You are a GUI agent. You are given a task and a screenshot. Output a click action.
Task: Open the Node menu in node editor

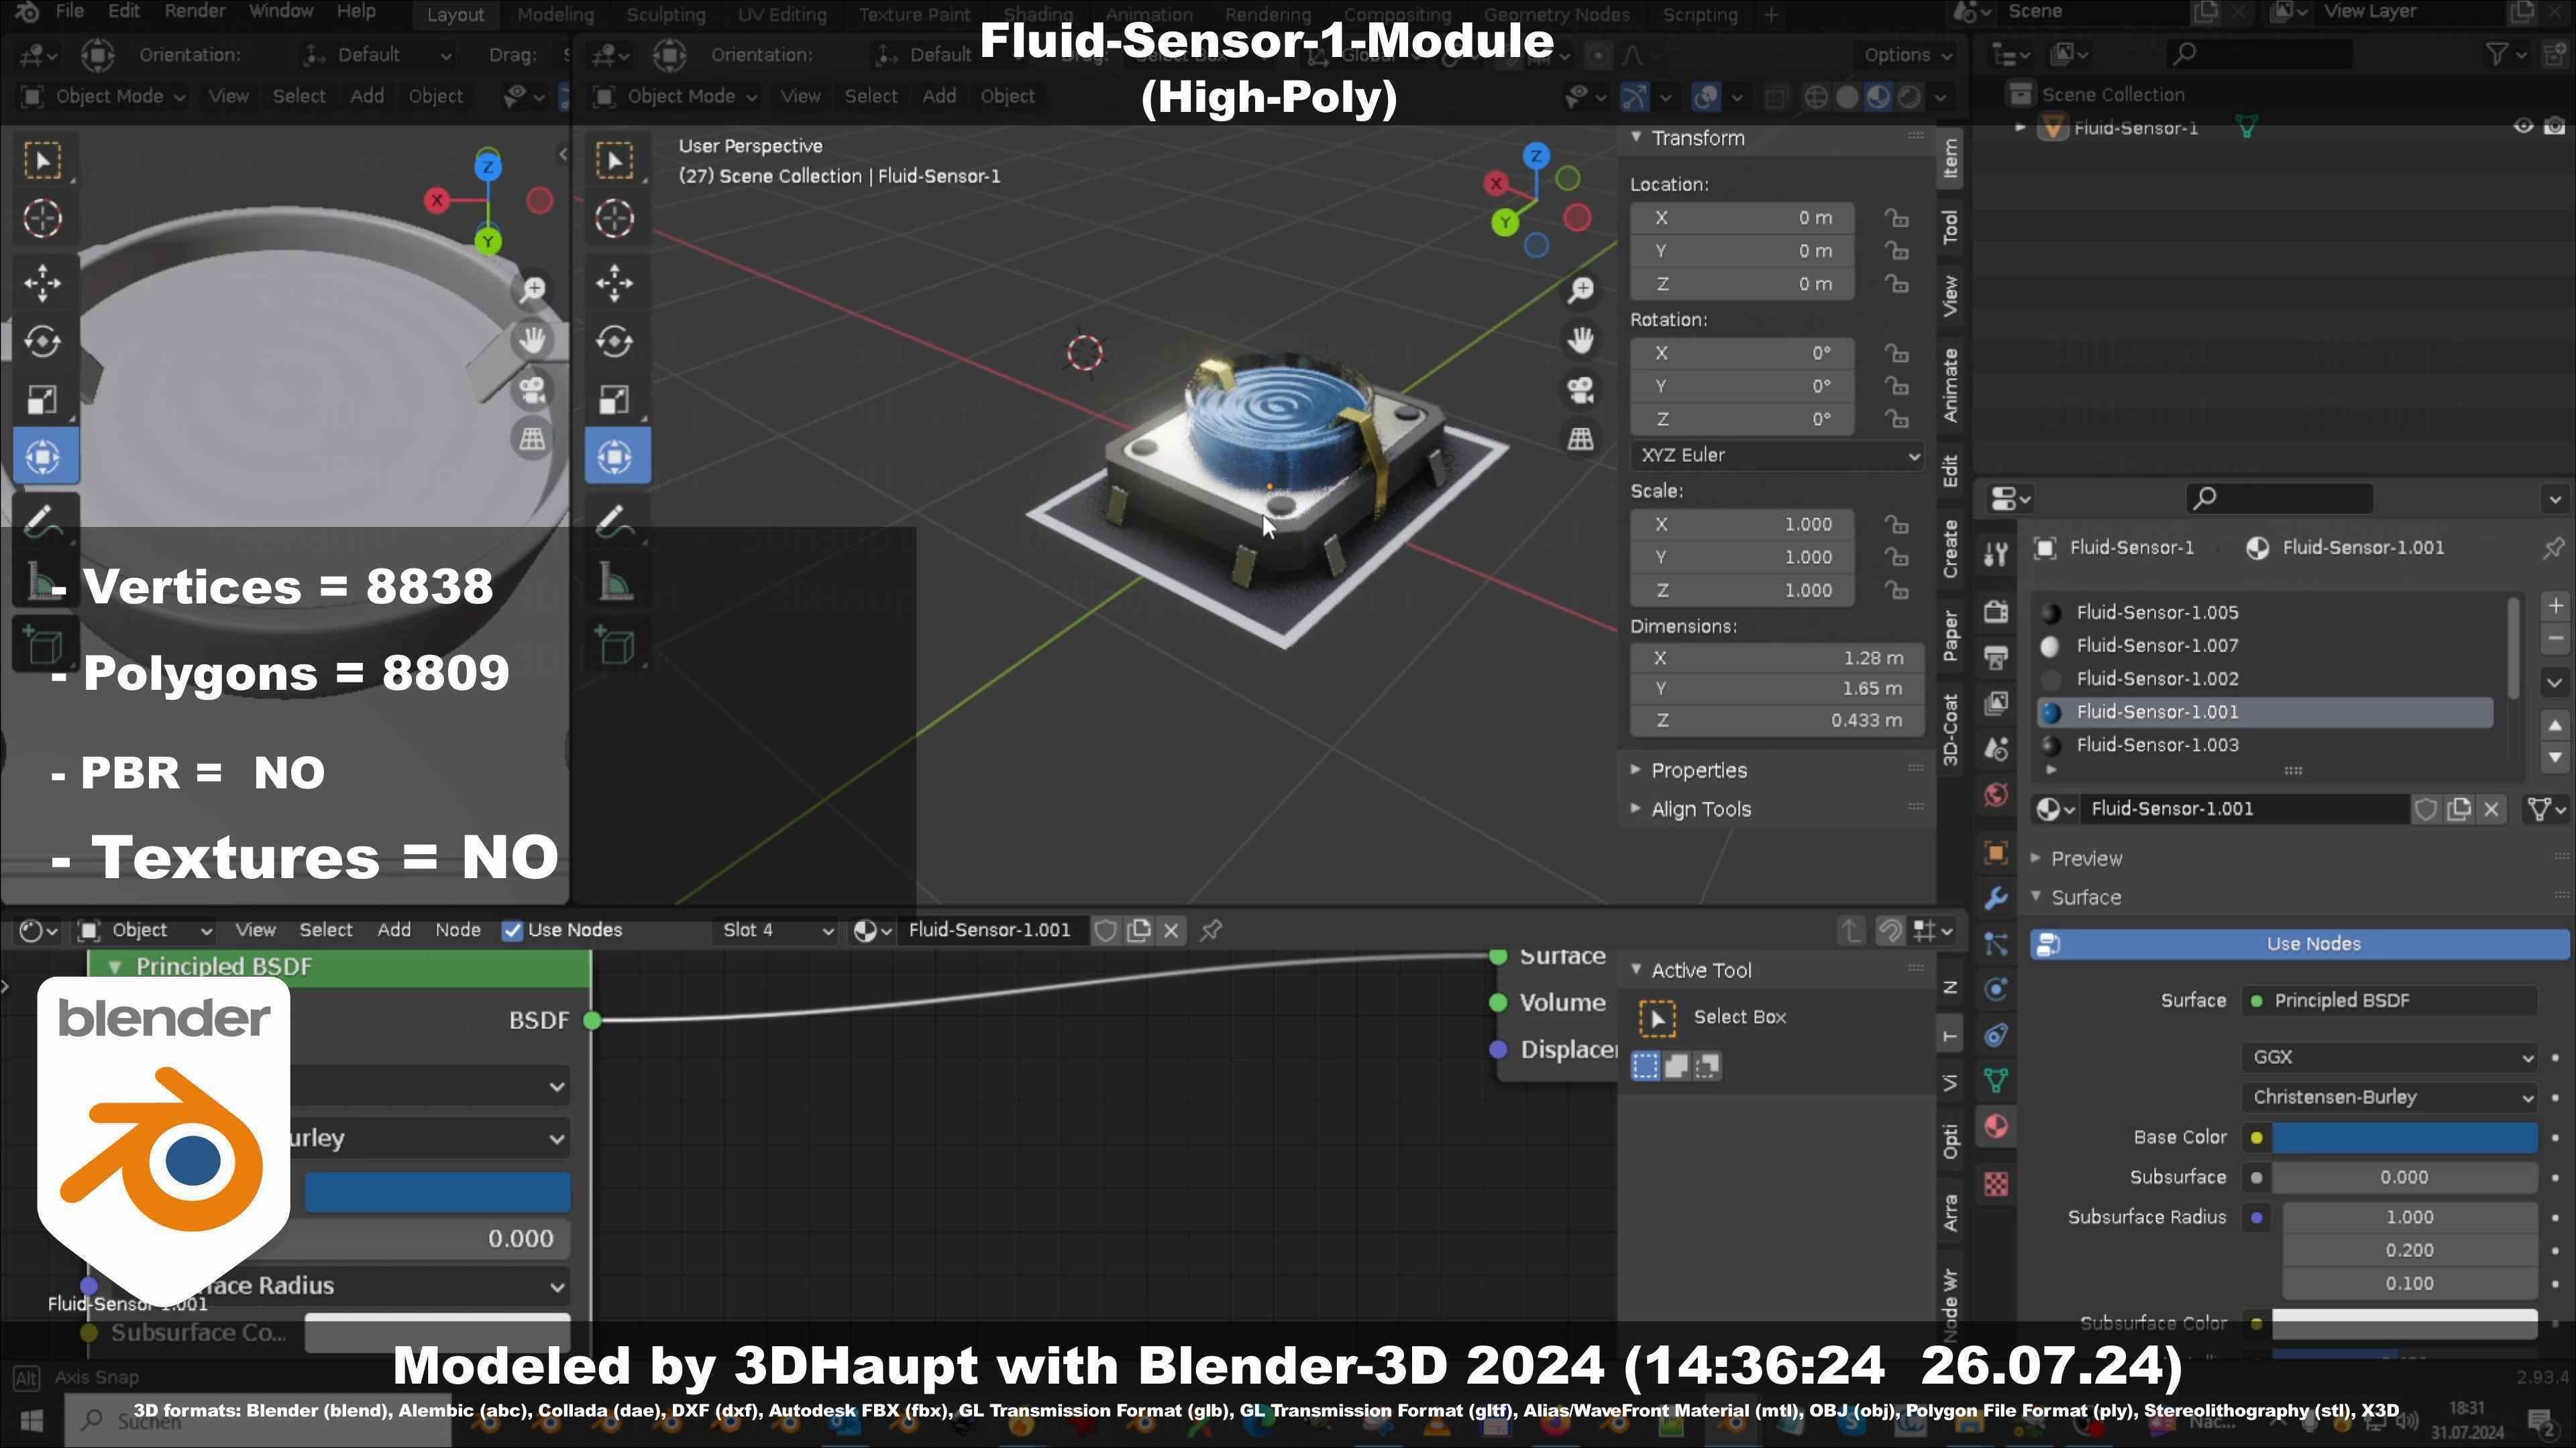pyautogui.click(x=458, y=930)
